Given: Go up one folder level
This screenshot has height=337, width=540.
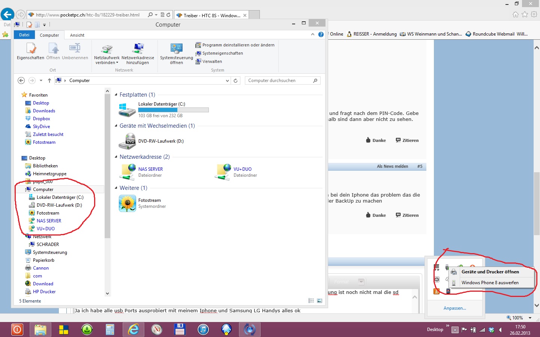Looking at the screenshot, I should [x=49, y=81].
